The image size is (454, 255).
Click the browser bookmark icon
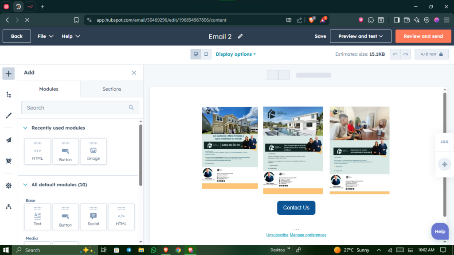(76, 20)
